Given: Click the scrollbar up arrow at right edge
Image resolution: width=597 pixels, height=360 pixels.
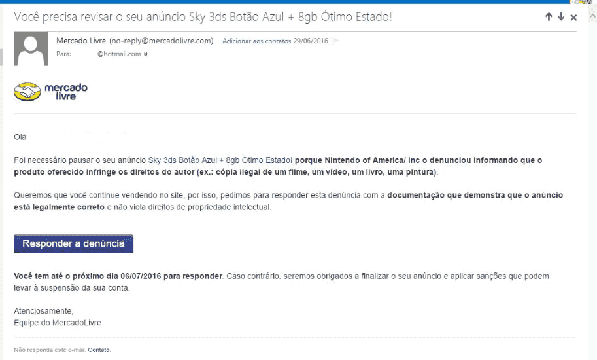Looking at the screenshot, I should [x=592, y=17].
